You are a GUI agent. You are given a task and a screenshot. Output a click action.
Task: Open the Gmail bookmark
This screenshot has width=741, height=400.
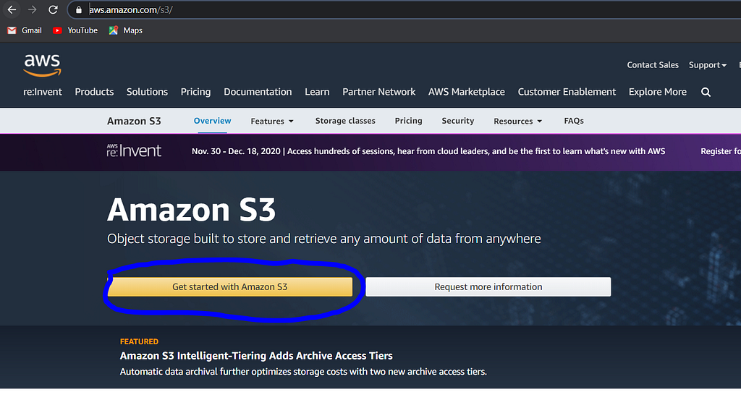tap(25, 30)
